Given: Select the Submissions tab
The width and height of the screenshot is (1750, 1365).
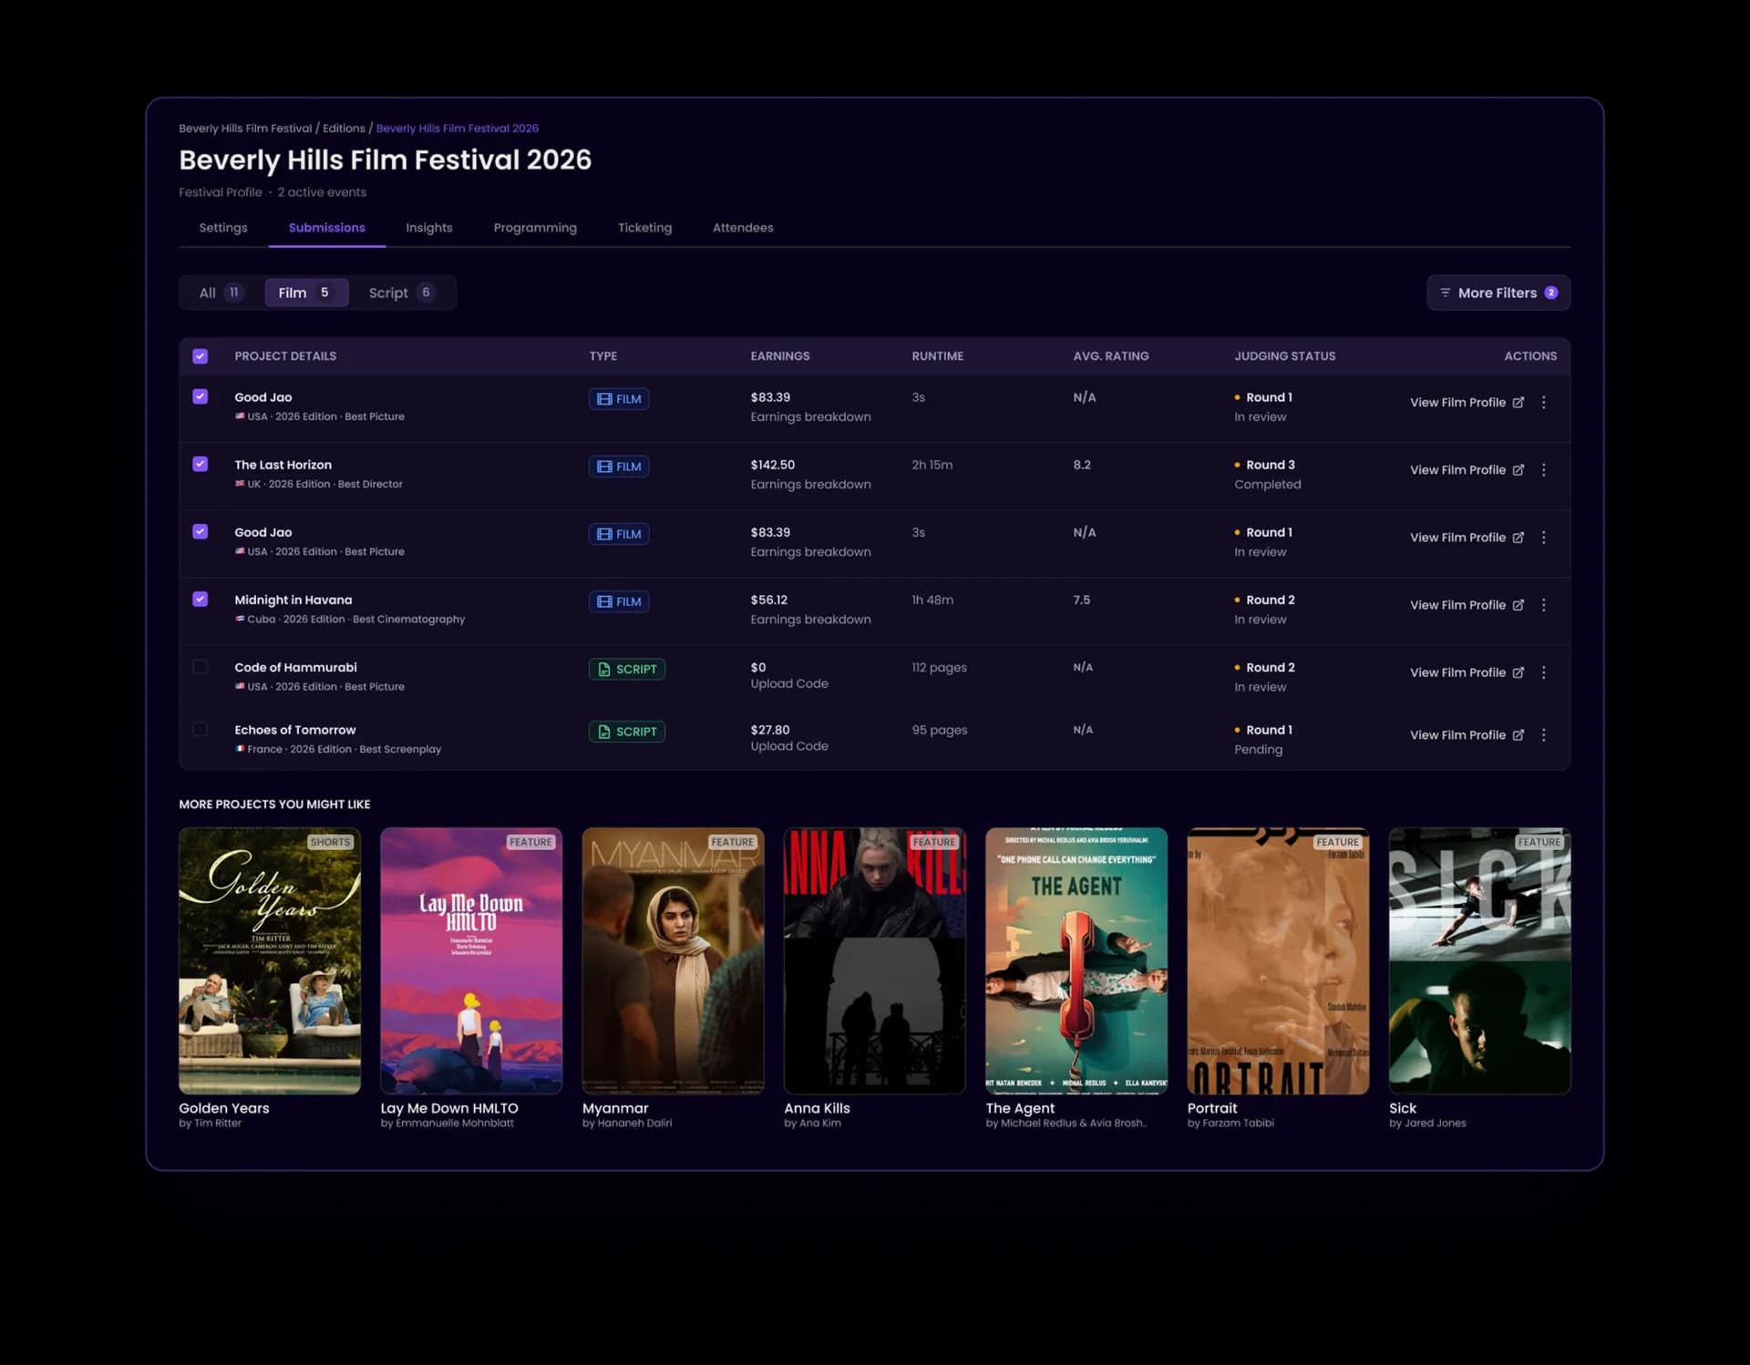Looking at the screenshot, I should click(327, 228).
